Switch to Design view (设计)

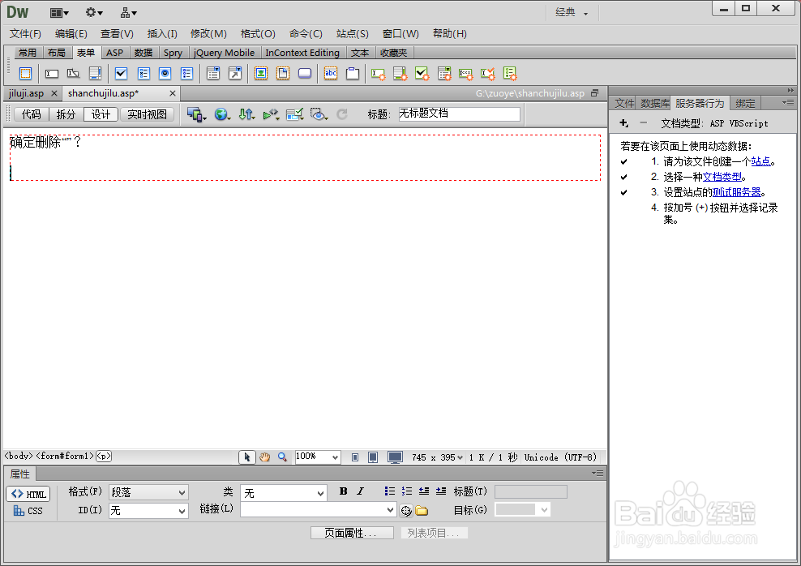coord(101,114)
